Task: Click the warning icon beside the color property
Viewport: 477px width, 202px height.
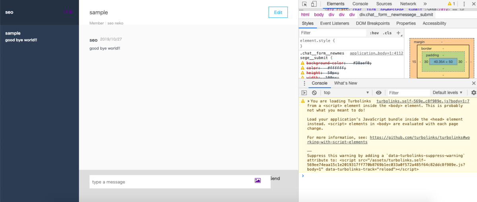Action: [x=302, y=68]
